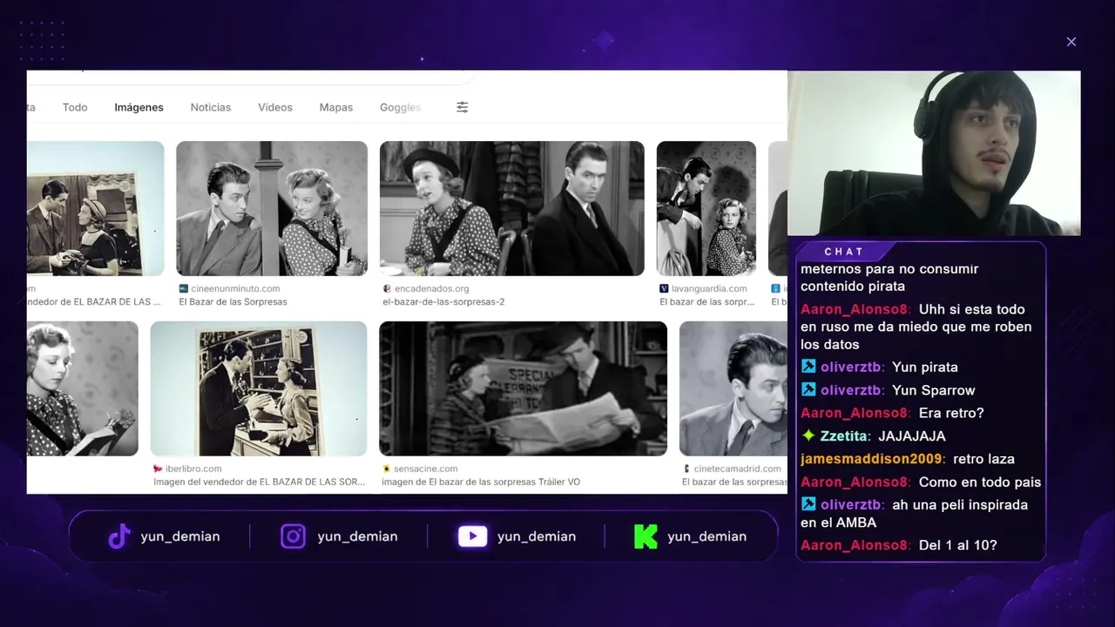Click the sensacine.com favicon
1115x627 pixels.
coord(387,469)
